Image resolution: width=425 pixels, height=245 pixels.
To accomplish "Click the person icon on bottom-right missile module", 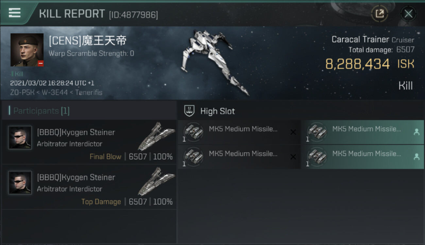I will (x=416, y=157).
